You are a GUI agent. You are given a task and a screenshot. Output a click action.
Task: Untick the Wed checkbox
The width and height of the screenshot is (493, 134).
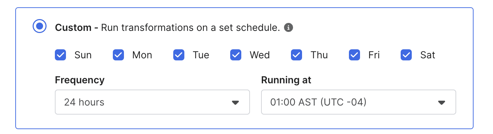(x=236, y=55)
